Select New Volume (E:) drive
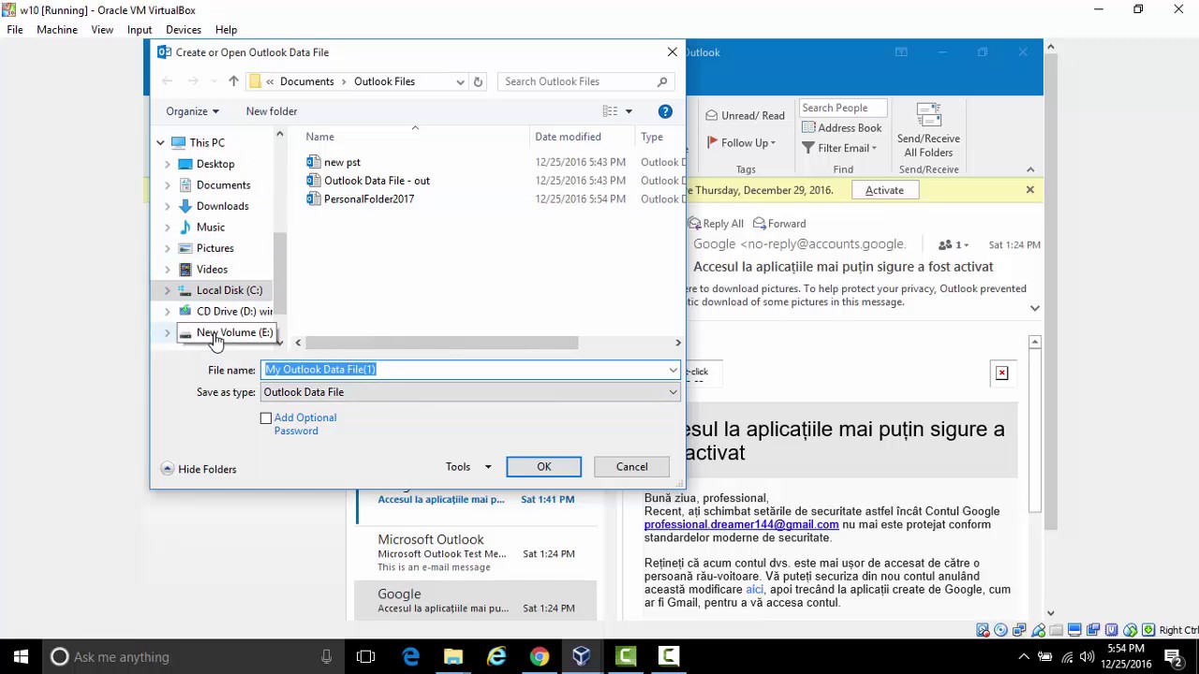 click(234, 332)
